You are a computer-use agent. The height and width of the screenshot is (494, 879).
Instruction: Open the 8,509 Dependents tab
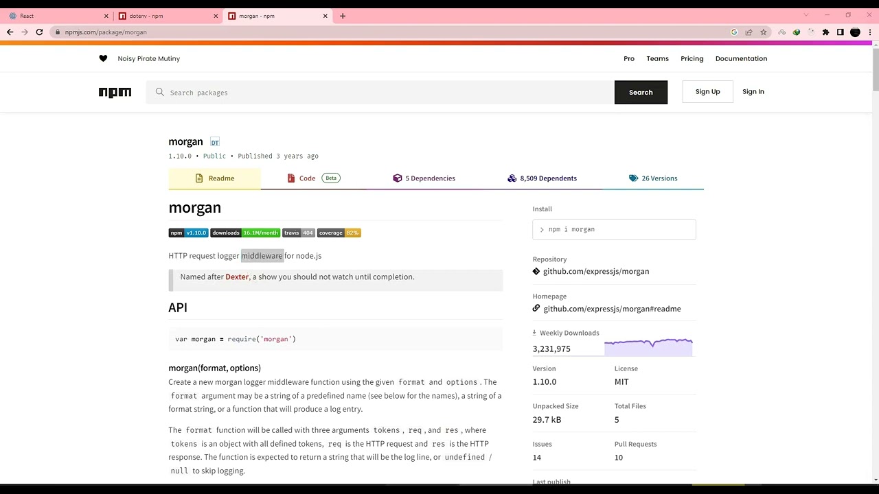point(542,178)
